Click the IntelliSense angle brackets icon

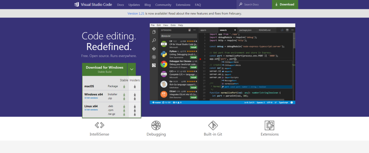99,125
